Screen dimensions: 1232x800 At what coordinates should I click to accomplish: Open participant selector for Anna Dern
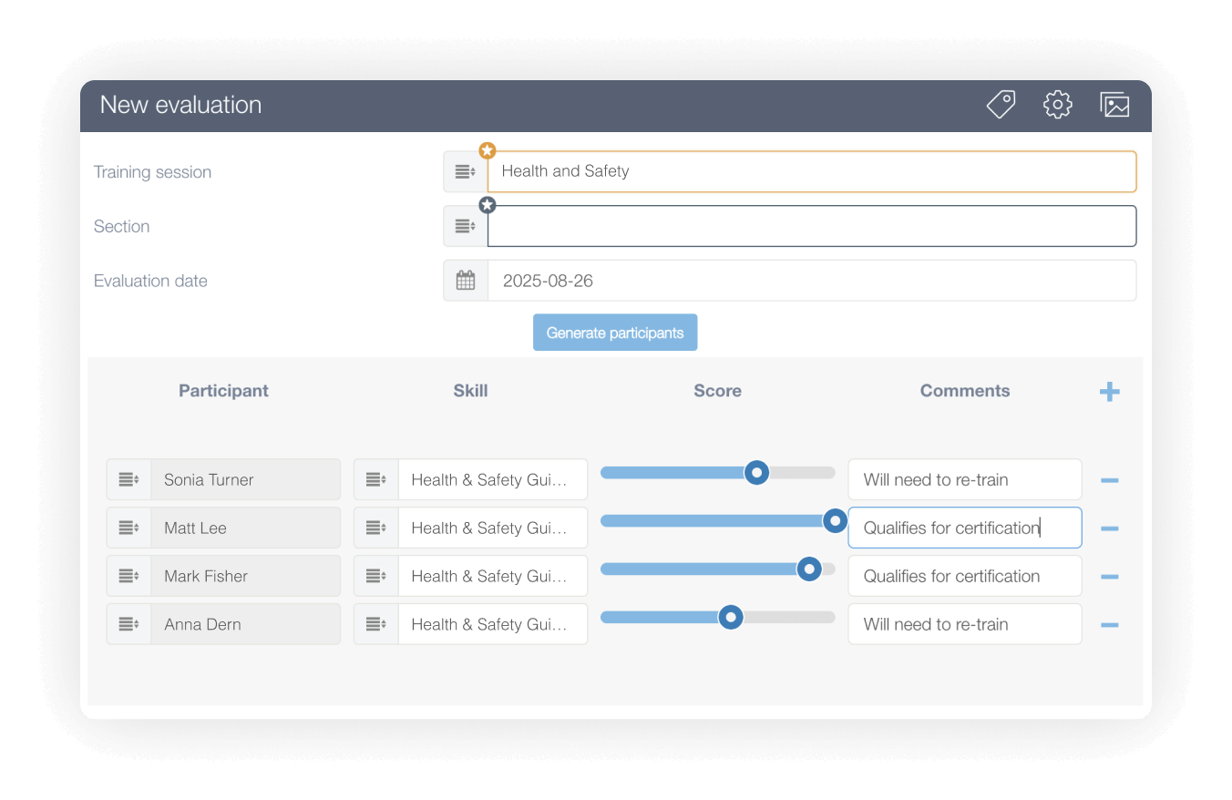click(128, 624)
